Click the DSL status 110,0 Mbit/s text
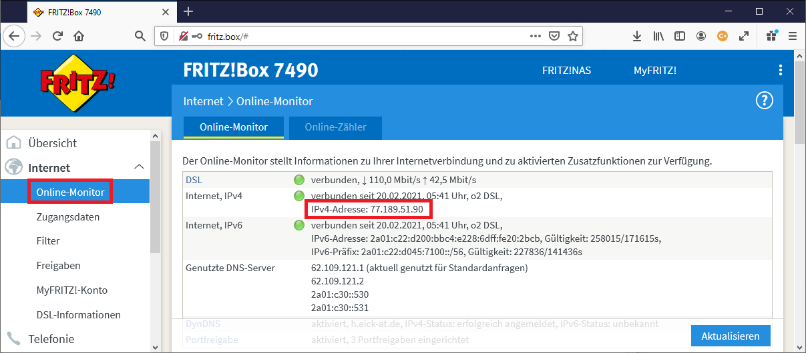 [394, 180]
